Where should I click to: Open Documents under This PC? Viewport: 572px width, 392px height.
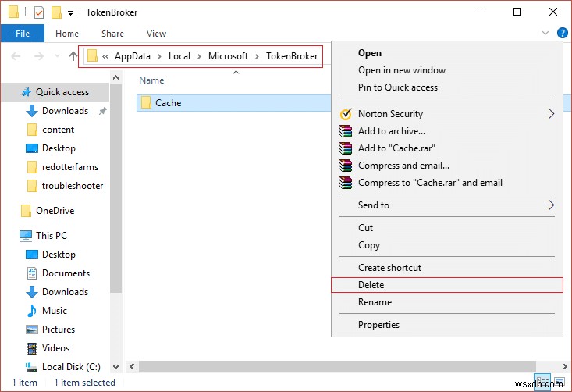tap(66, 273)
